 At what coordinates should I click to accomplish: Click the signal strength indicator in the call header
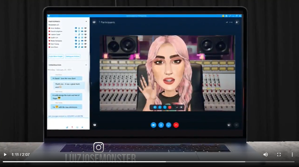pos(227,22)
